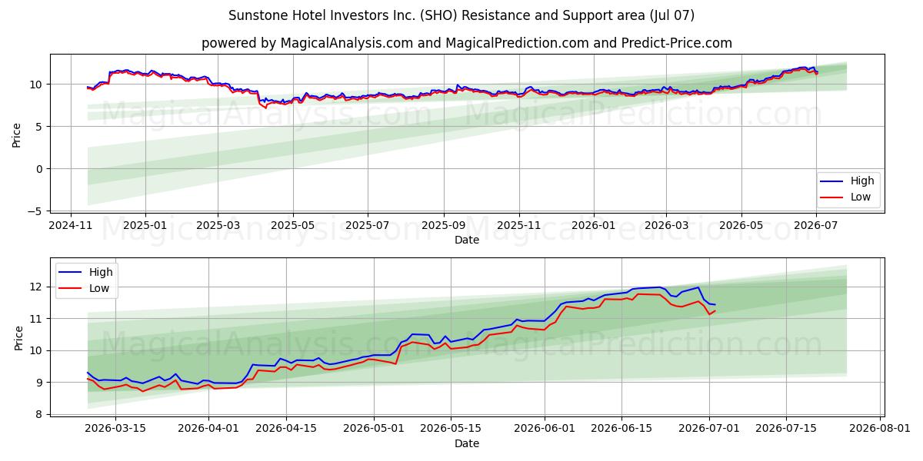Click the '2026-04-01' date tick label
The image size is (923, 461).
[209, 429]
